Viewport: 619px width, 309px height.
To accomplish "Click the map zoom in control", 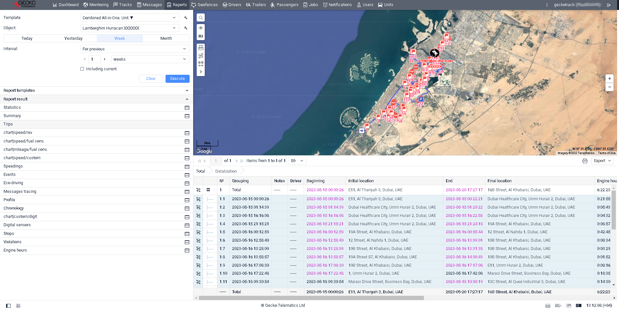I will pyautogui.click(x=609, y=78).
